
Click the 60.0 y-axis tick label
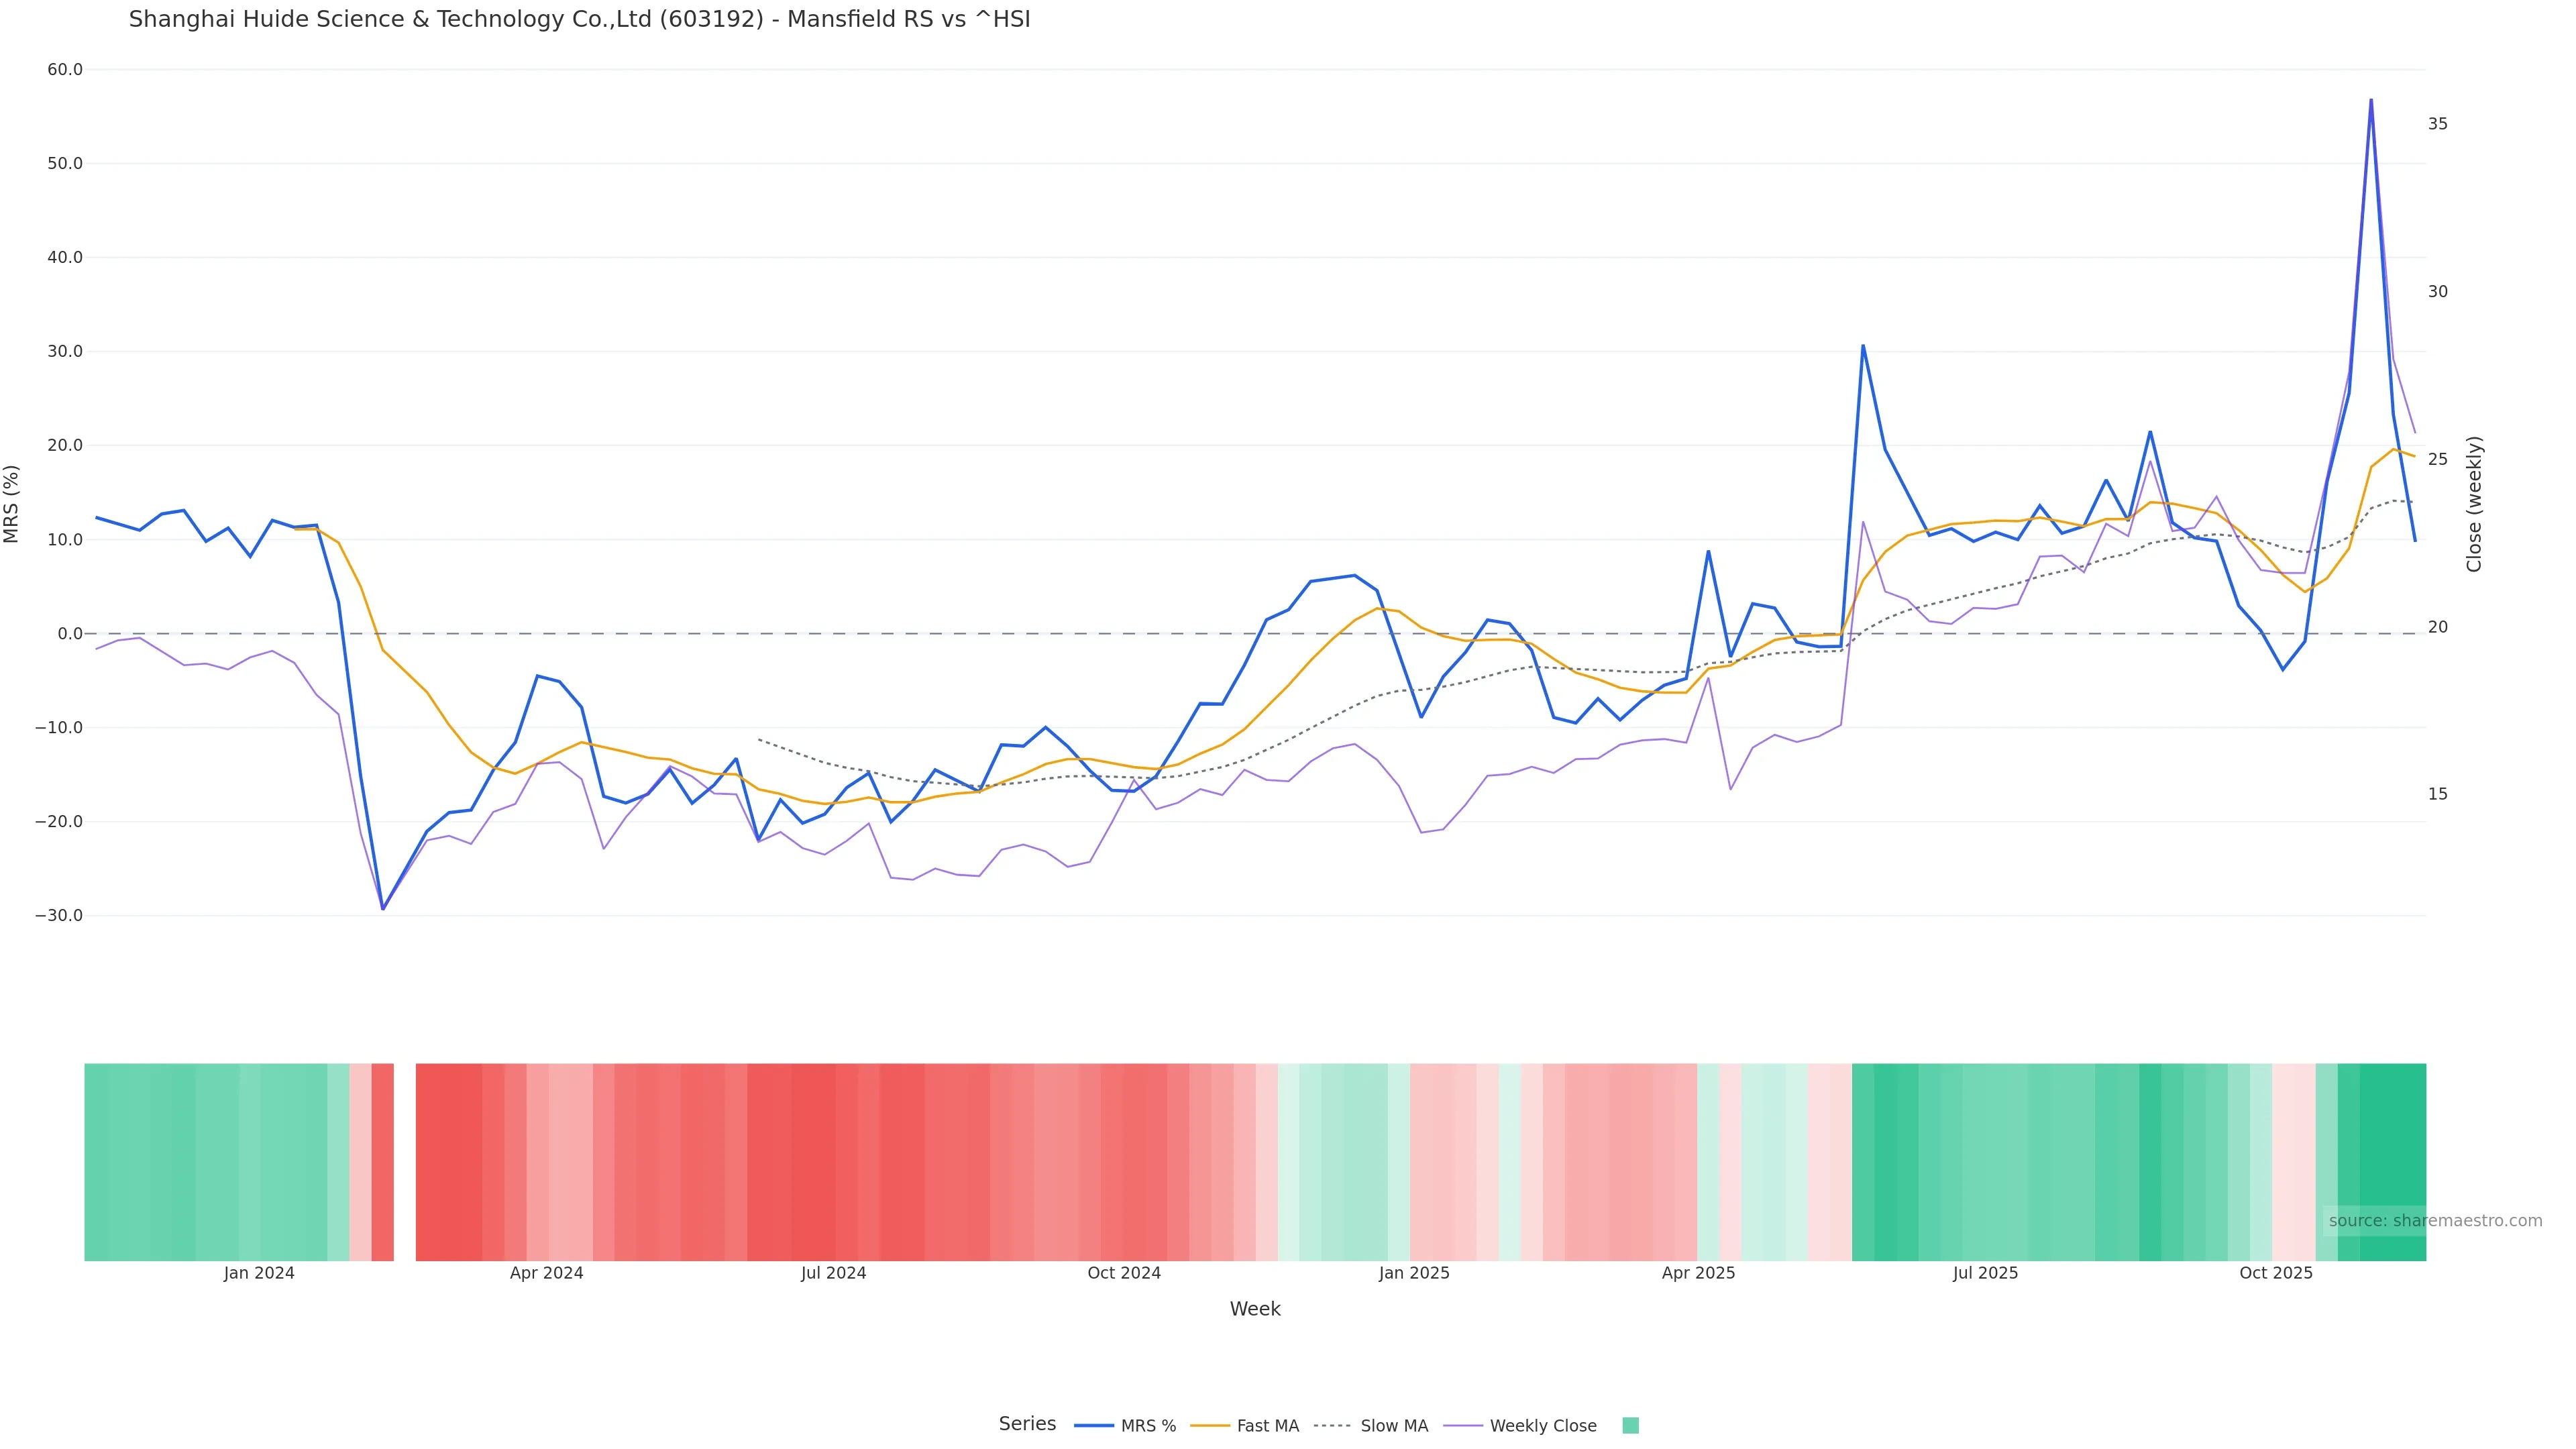65,70
